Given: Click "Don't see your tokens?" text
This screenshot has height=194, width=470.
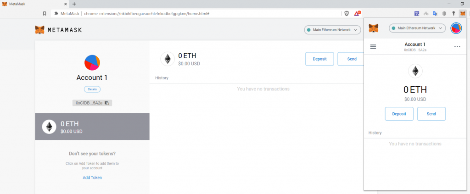Looking at the screenshot, I should (x=92, y=154).
